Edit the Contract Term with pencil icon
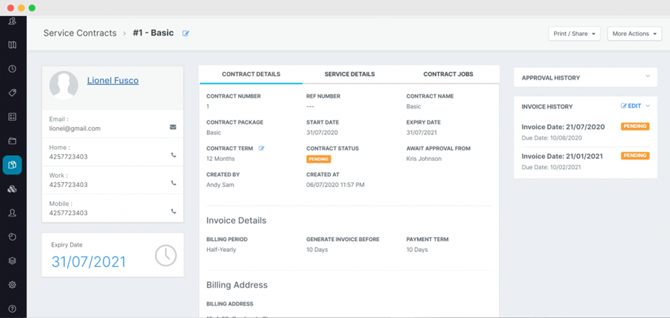Image resolution: width=670 pixels, height=318 pixels. (x=262, y=149)
